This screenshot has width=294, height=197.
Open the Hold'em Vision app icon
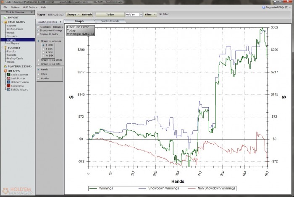click(x=9, y=82)
